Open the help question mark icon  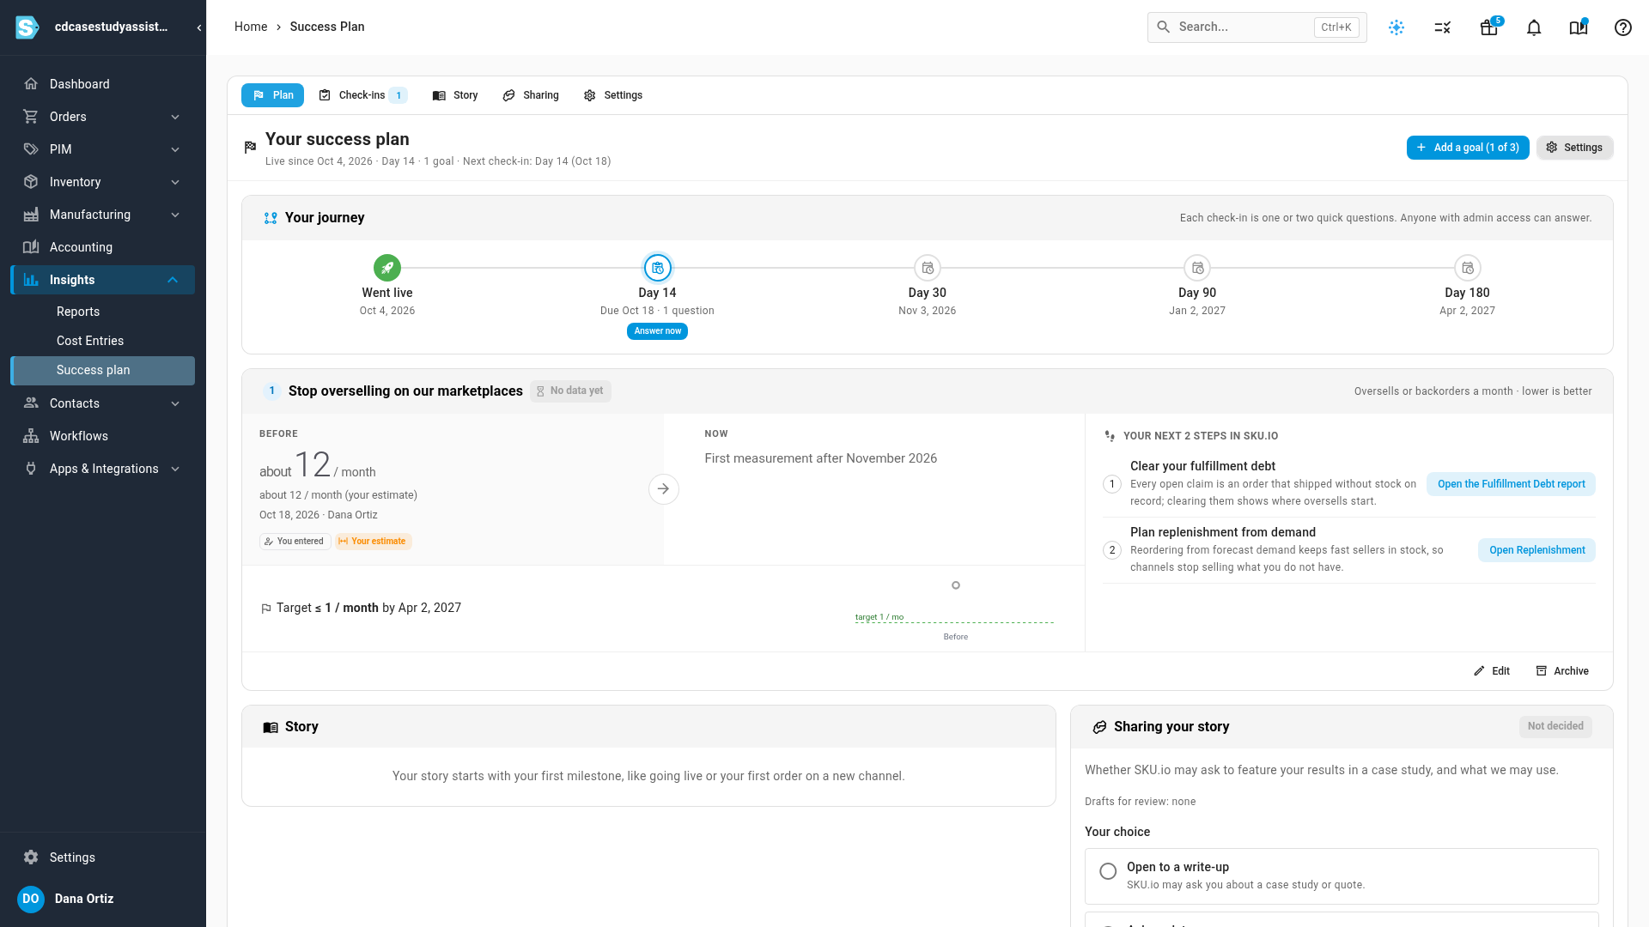pos(1623,27)
